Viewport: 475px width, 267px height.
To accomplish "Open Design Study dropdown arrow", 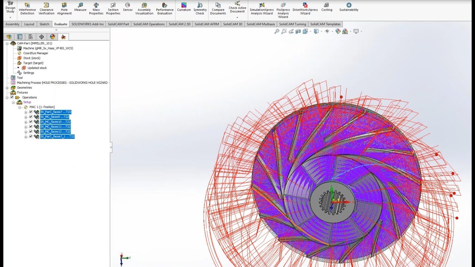I will point(10,17).
